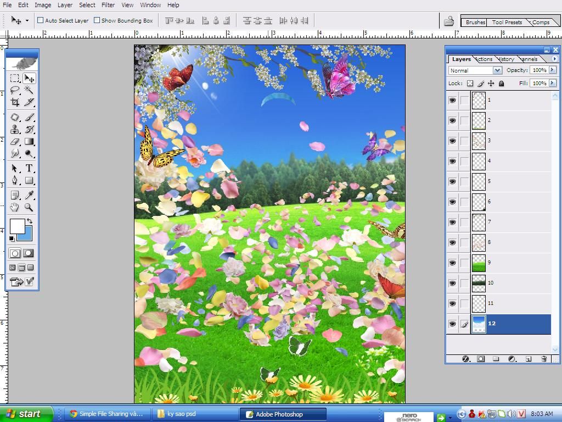Select the Eraser tool
The image size is (562, 422).
tap(15, 141)
